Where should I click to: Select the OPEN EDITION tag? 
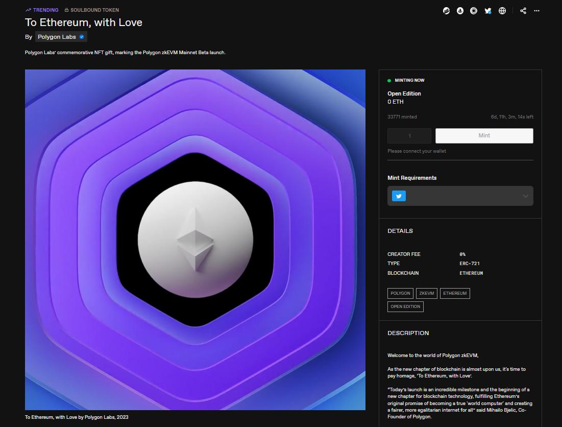(x=405, y=306)
